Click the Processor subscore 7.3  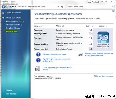pyautogui.click(x=90, y=30)
